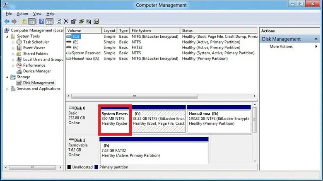The width and height of the screenshot is (323, 181).
Task: Sort by the Type column header
Action: pyautogui.click(x=123, y=31)
